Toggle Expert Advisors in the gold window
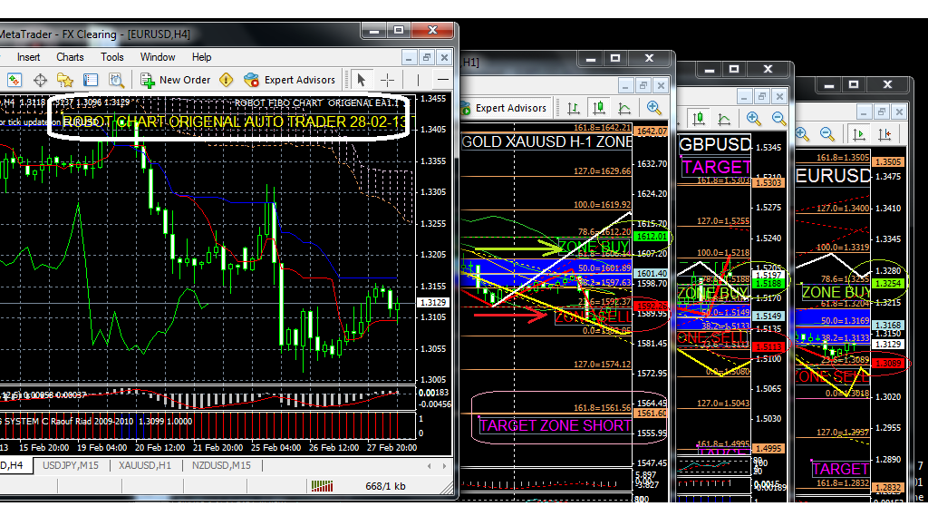Viewport: 928px width, 516px height. (504, 109)
